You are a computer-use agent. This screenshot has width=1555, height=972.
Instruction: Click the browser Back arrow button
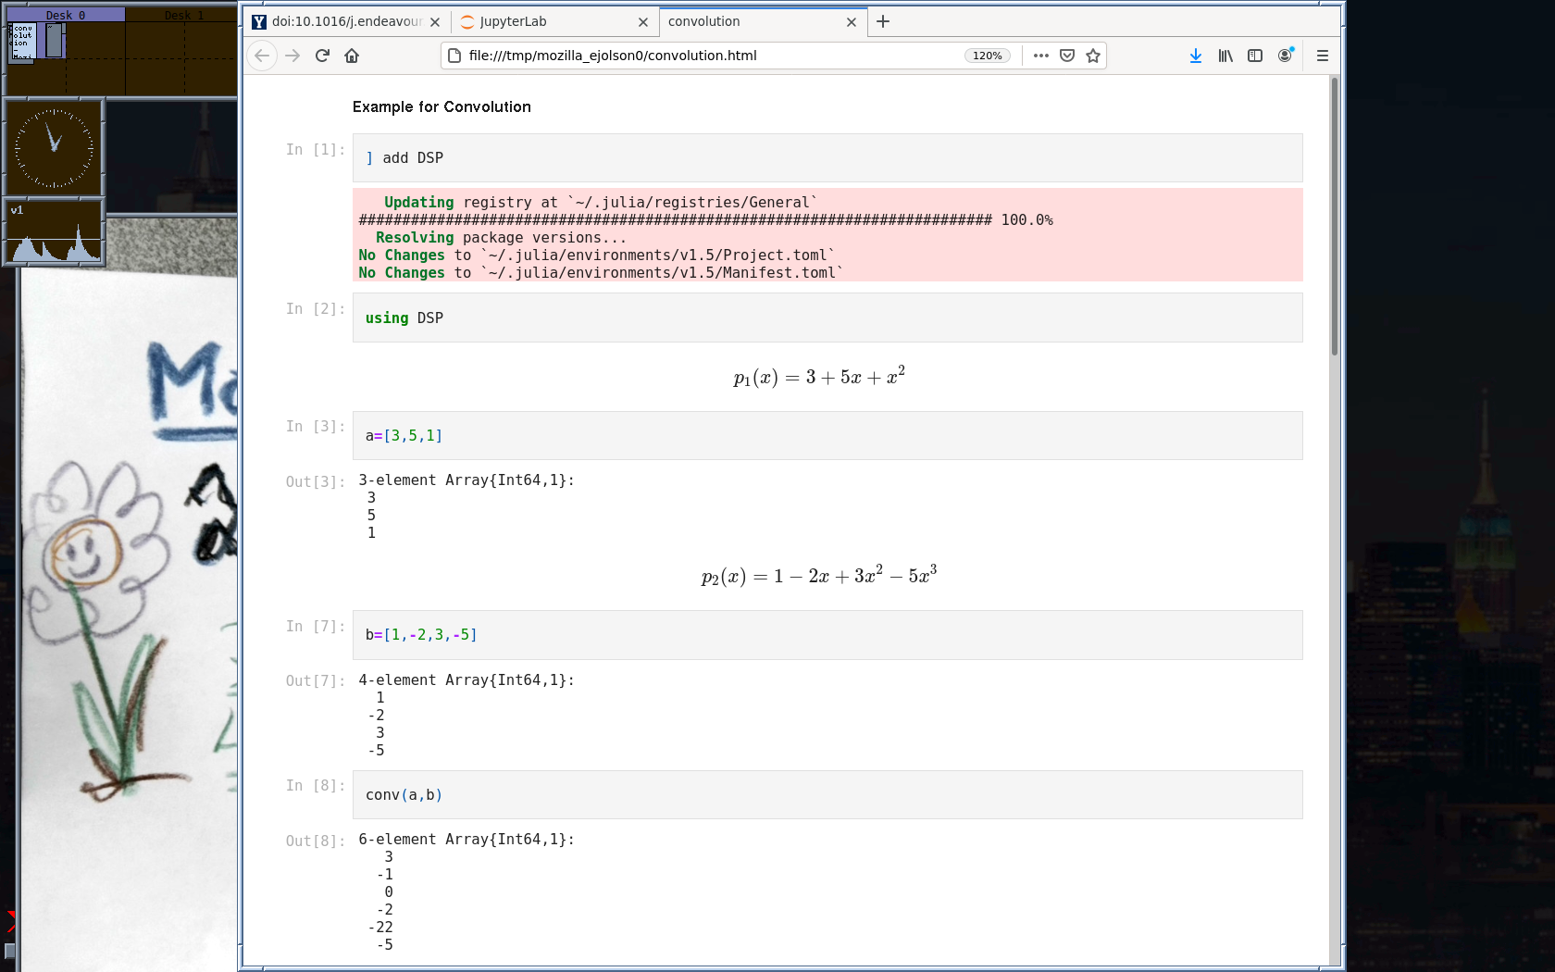(262, 56)
